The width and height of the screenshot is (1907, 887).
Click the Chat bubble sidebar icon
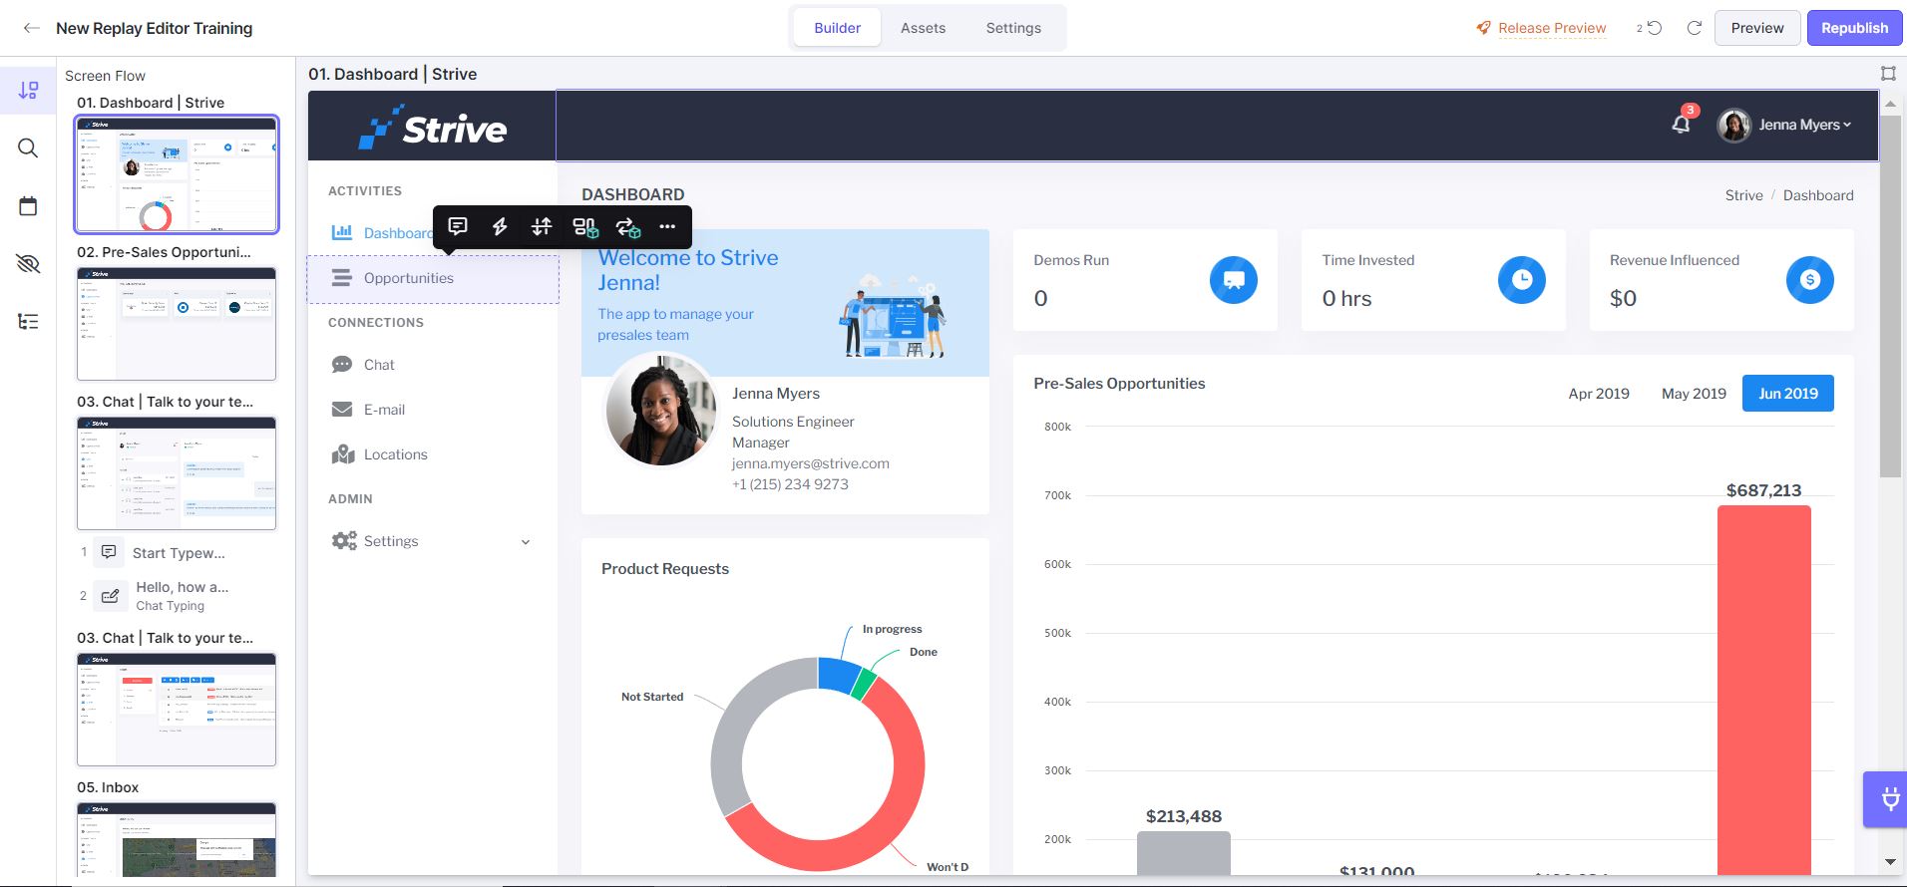[x=342, y=365]
